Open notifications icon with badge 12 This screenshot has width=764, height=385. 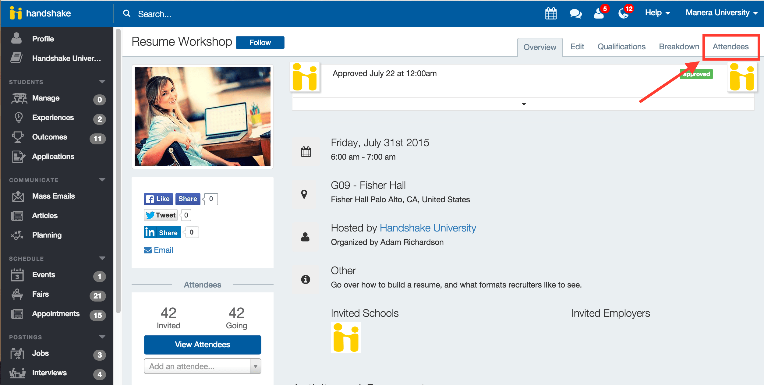tap(624, 13)
